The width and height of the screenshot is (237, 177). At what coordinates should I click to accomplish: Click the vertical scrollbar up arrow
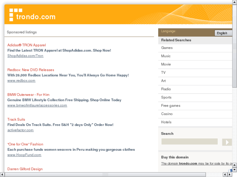coord(235,2)
